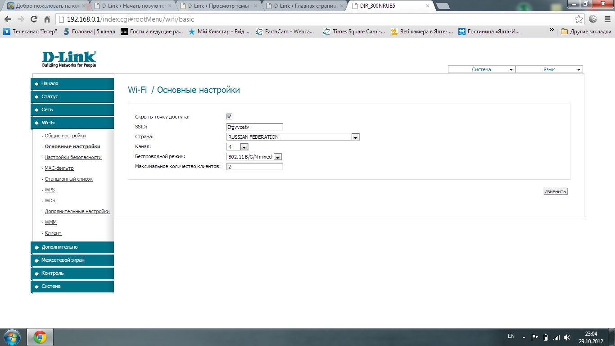Expand the Система section in the sidebar
The width and height of the screenshot is (615, 346).
[x=72, y=287]
